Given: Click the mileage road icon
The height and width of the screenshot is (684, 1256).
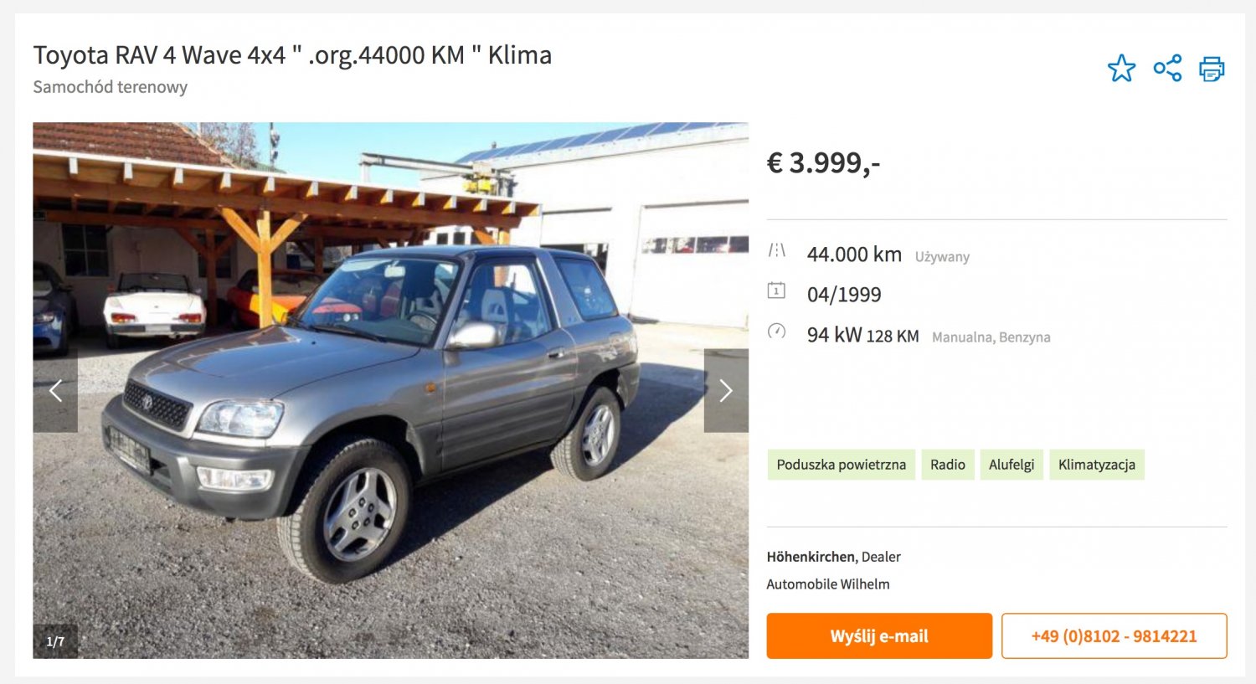Looking at the screenshot, I should (x=777, y=250).
